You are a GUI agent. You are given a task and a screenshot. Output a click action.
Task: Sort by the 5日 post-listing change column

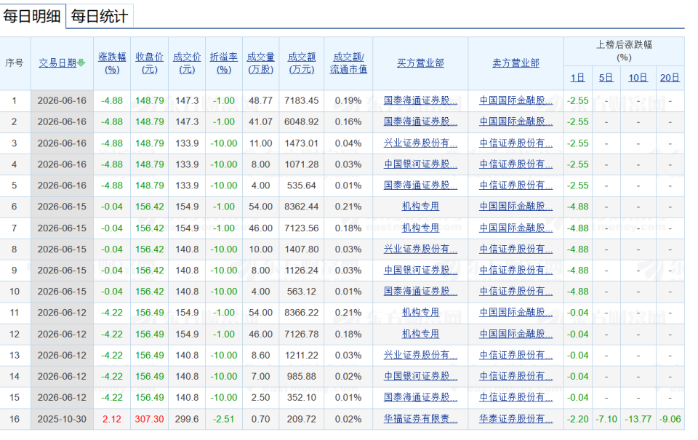click(606, 78)
